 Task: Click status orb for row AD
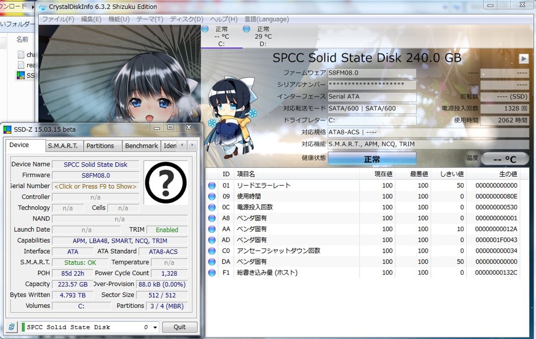[212, 240]
